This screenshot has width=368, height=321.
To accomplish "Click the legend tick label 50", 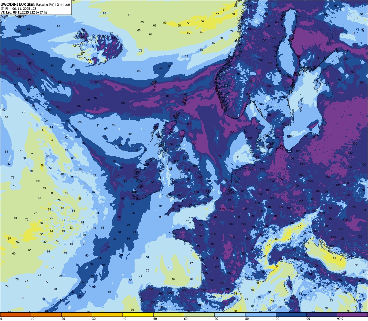I will point(155,319).
